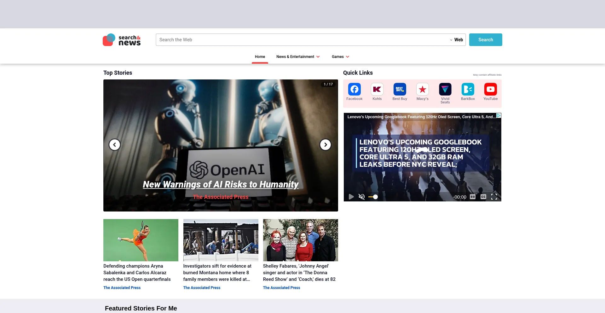Enter fullscreen mode in video player
This screenshot has height=313, width=605.
(494, 197)
